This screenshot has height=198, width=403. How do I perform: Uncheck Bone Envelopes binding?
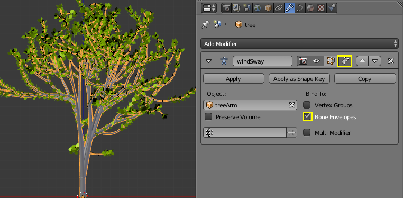coord(307,116)
